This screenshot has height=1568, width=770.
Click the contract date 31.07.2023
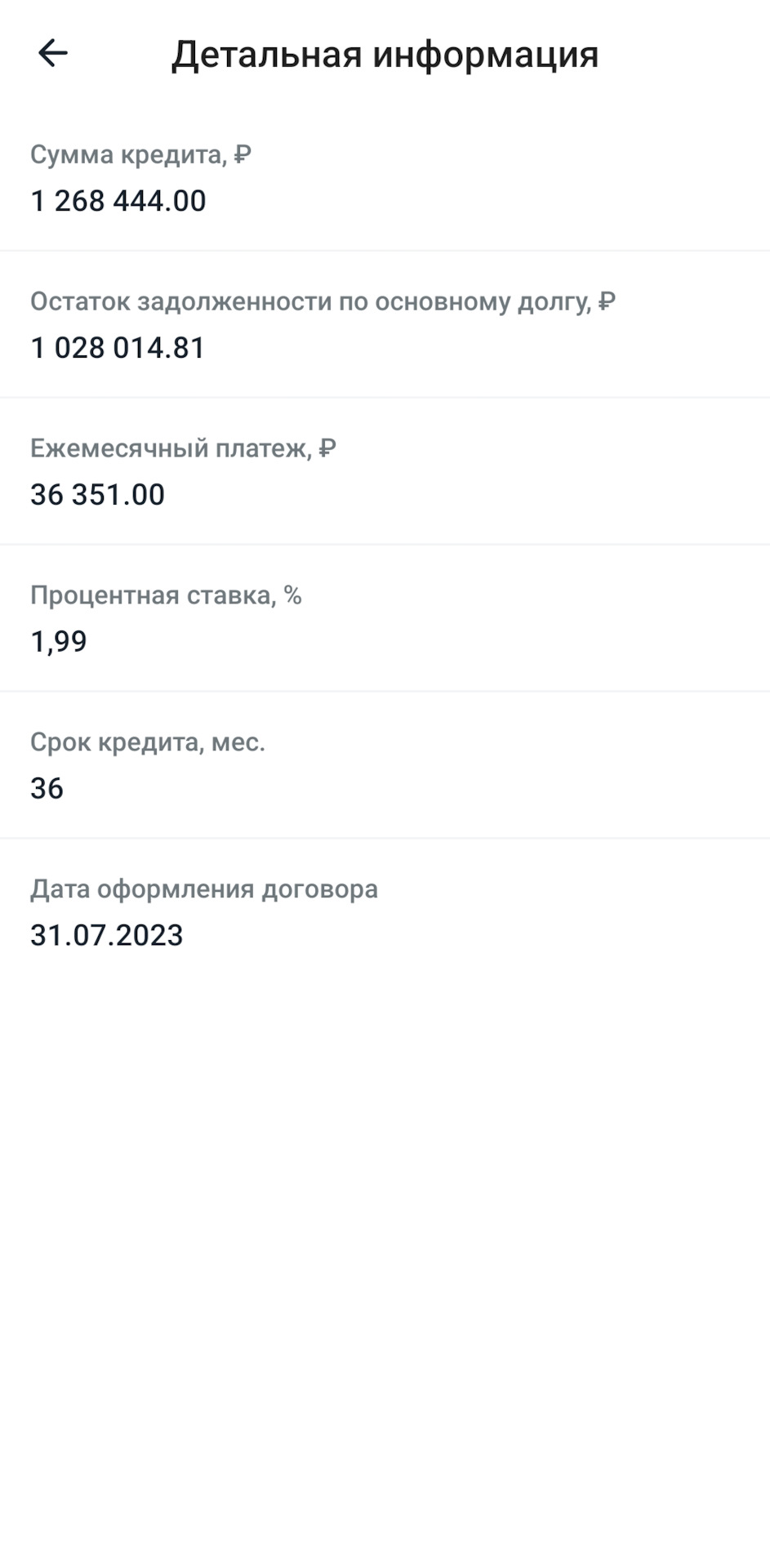tap(107, 936)
